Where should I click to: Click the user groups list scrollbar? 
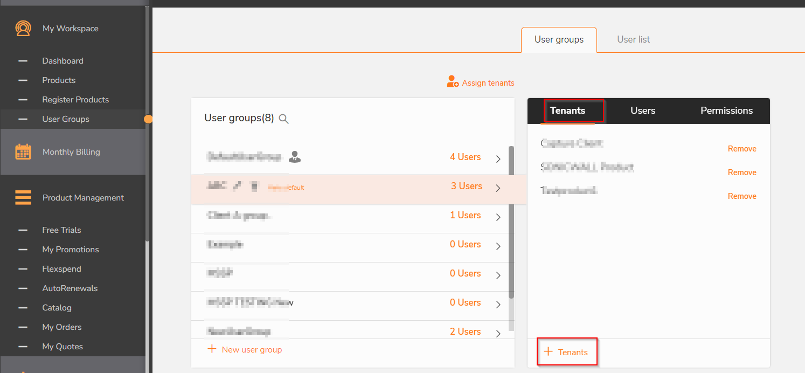511,221
